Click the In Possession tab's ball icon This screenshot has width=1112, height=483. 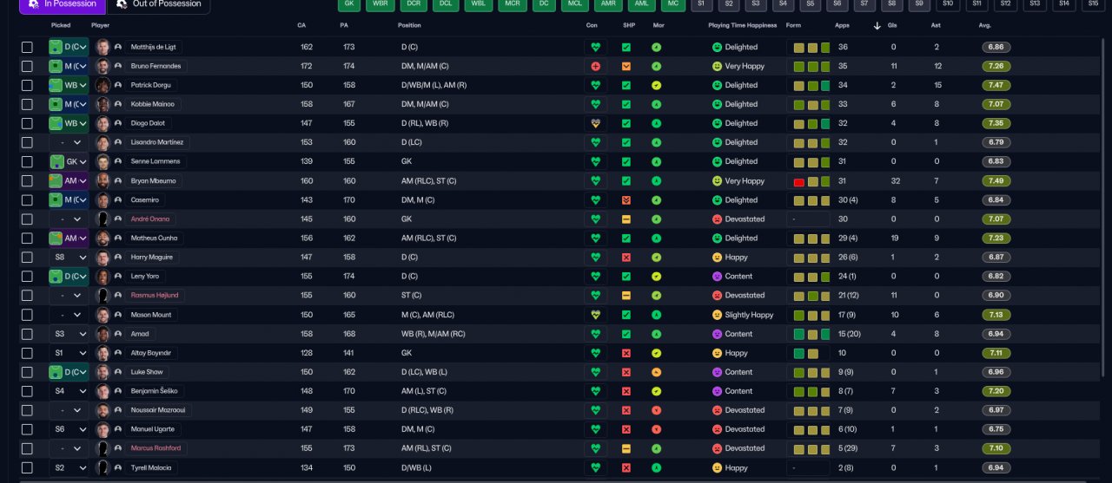33,3
